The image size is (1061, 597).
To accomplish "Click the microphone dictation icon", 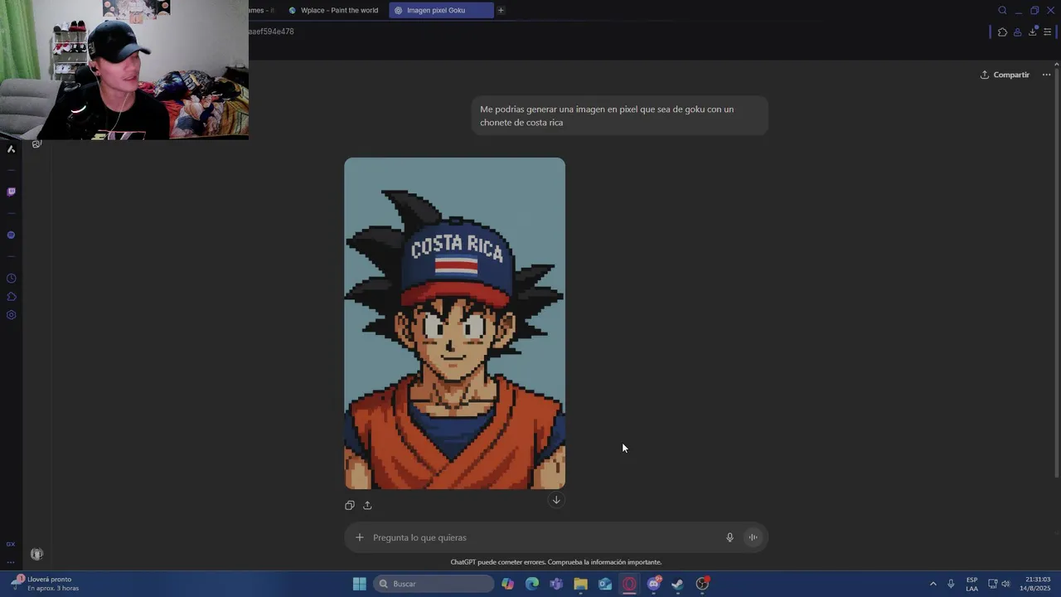I will point(729,537).
